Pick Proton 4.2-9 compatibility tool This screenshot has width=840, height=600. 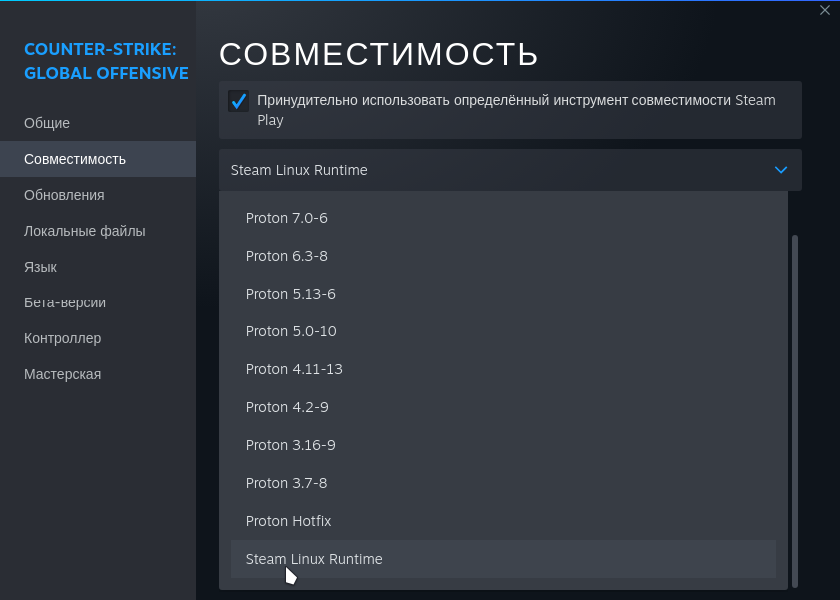[504, 407]
